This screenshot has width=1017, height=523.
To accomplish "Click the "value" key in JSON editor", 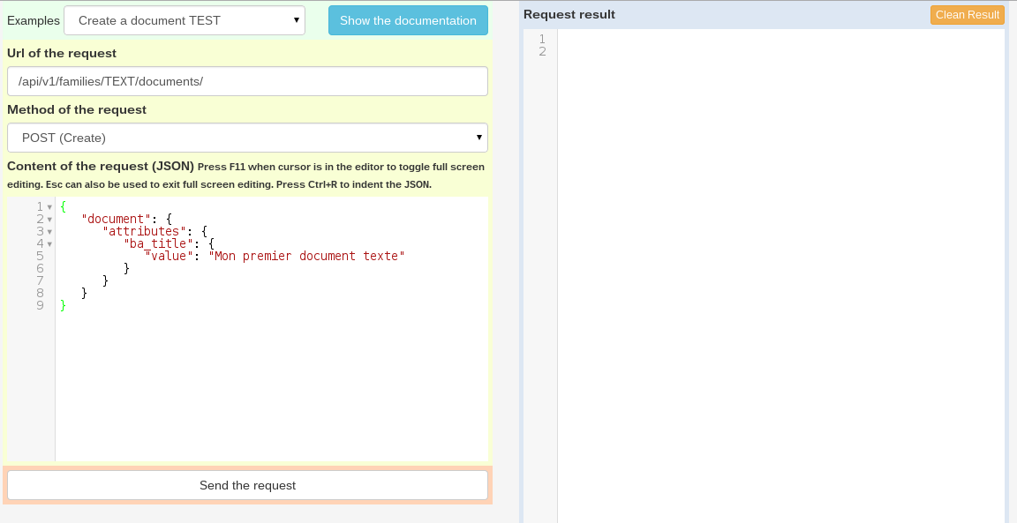I will tap(169, 256).
